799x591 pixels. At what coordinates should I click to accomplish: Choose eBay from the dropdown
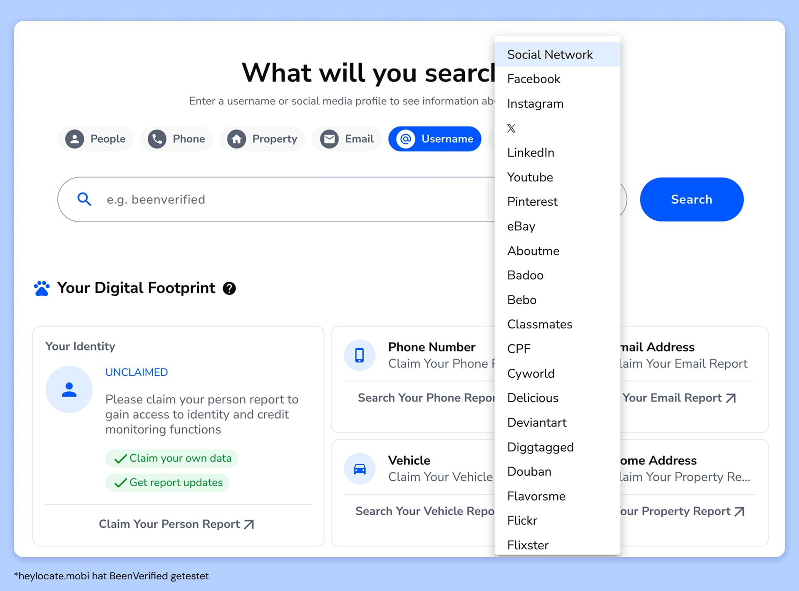pos(557,226)
